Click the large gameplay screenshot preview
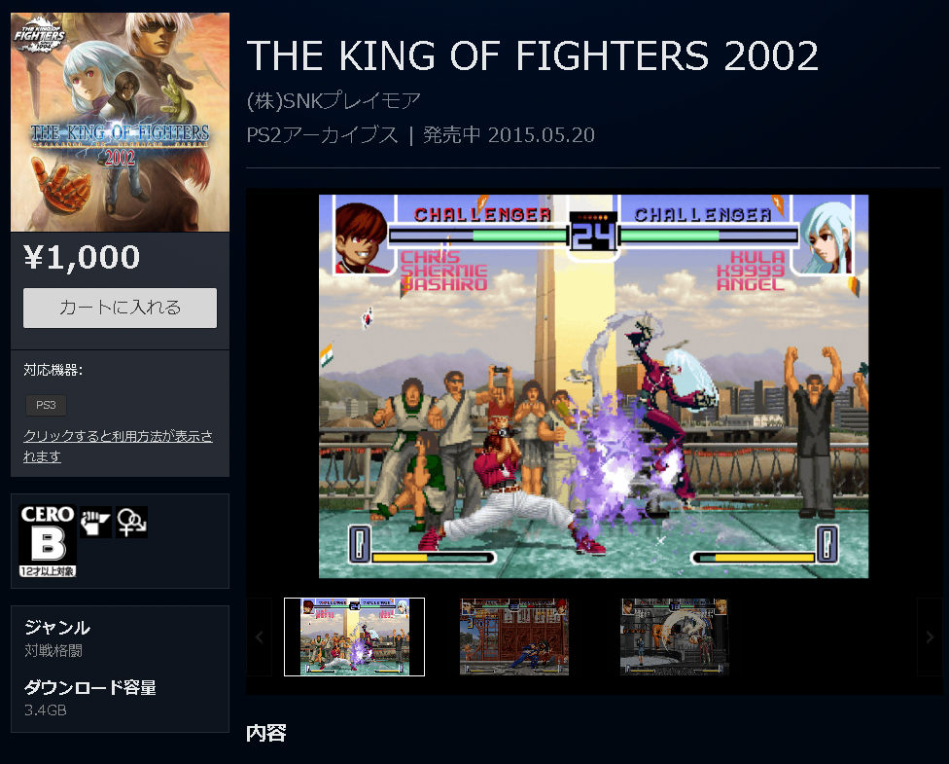The height and width of the screenshot is (764, 949). coord(594,386)
